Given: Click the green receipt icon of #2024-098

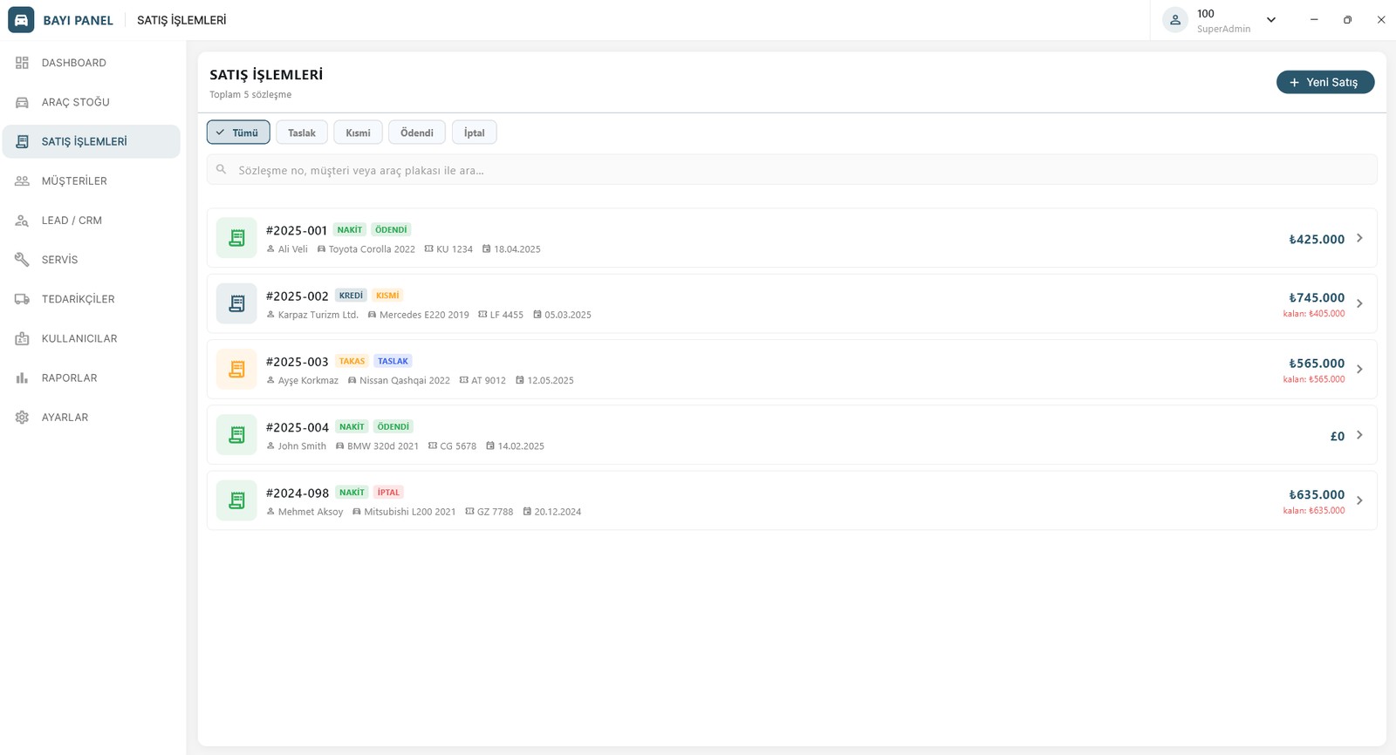Looking at the screenshot, I should pos(236,500).
